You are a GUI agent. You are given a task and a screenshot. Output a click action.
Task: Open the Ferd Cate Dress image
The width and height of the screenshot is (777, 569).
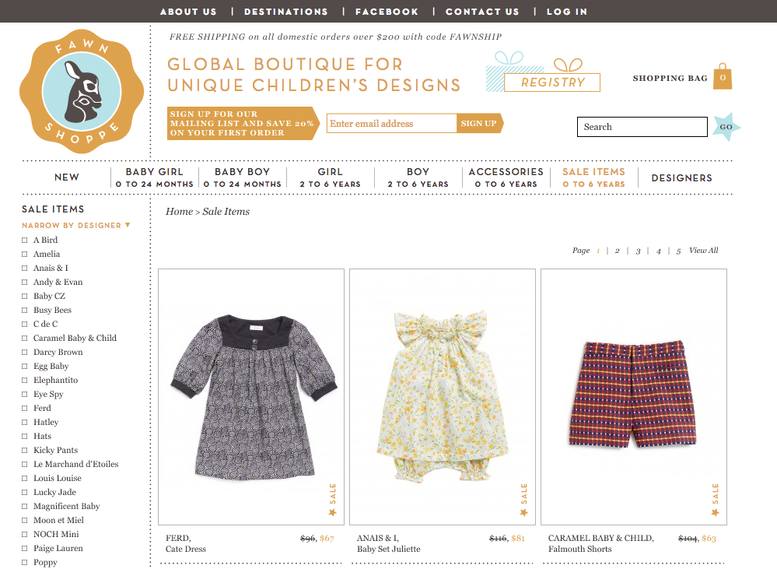click(251, 397)
